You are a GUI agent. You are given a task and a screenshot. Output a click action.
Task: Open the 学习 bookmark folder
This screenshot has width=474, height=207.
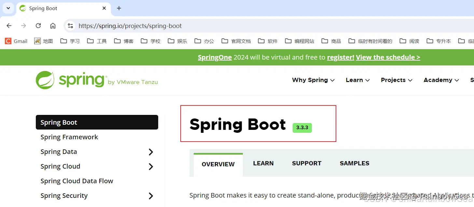70,41
